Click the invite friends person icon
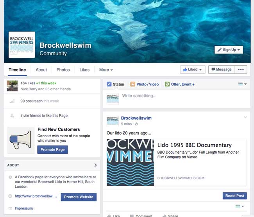The height and width of the screenshot is (217, 254). (x=12, y=116)
